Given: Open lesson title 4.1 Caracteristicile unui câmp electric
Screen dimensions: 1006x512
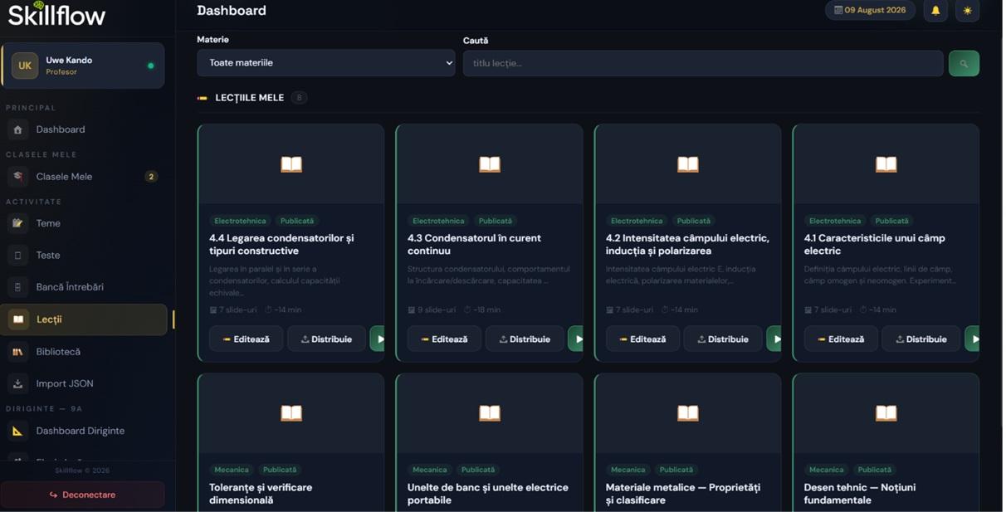Looking at the screenshot, I should (x=877, y=246).
